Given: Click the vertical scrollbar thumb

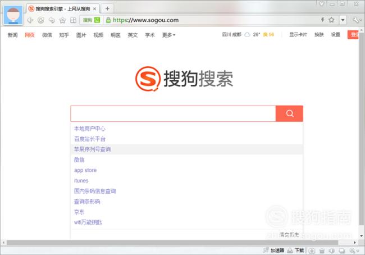Looking at the screenshot, I should click(x=361, y=129).
